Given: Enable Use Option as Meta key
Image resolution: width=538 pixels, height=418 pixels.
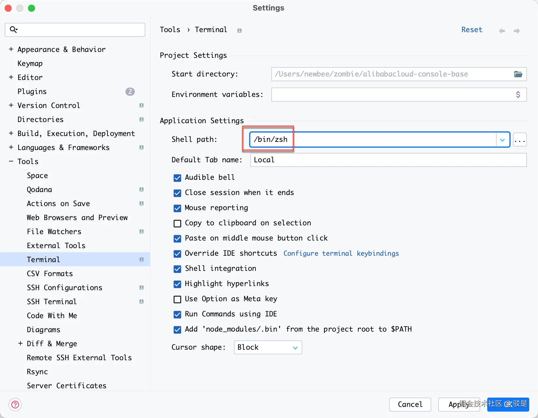Looking at the screenshot, I should tap(177, 299).
